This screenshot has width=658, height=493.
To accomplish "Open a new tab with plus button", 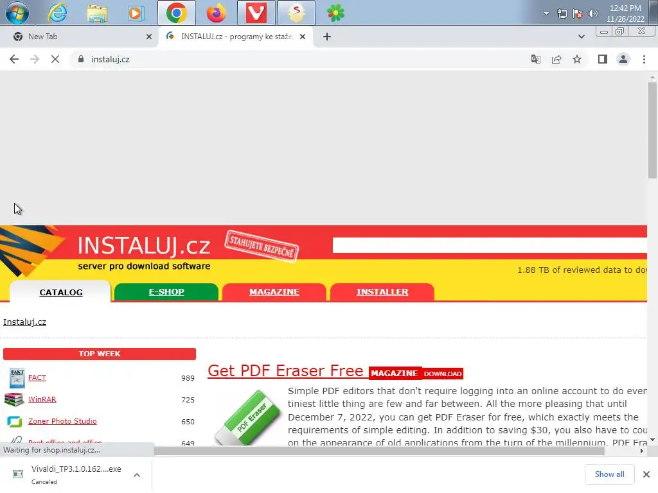I will [x=327, y=37].
